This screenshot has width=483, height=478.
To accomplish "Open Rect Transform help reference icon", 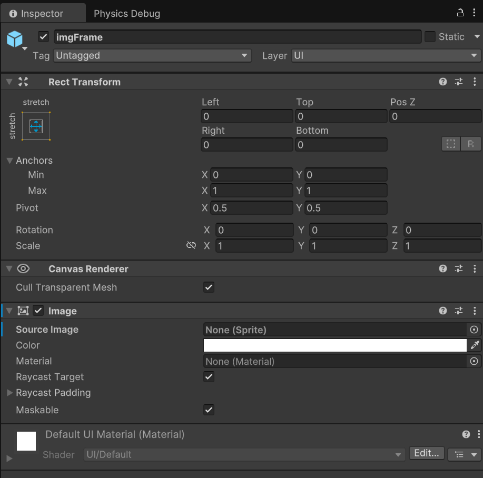I will [443, 82].
